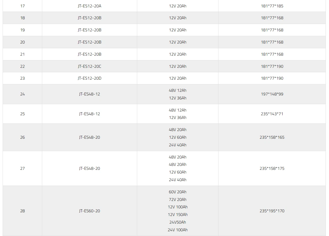Select row number 25 in the table

click(x=22, y=114)
